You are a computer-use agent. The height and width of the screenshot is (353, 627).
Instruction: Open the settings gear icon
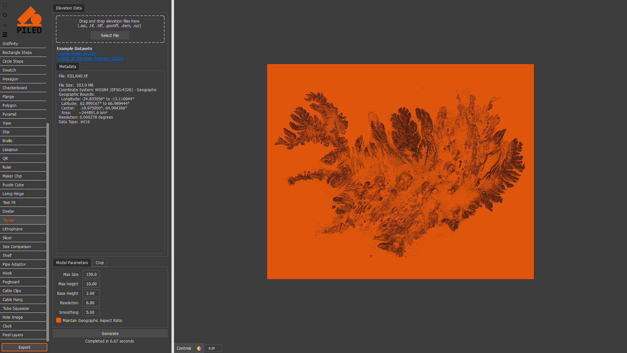click(5, 15)
